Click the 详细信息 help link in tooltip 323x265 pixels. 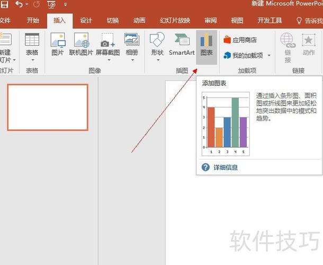pos(226,167)
